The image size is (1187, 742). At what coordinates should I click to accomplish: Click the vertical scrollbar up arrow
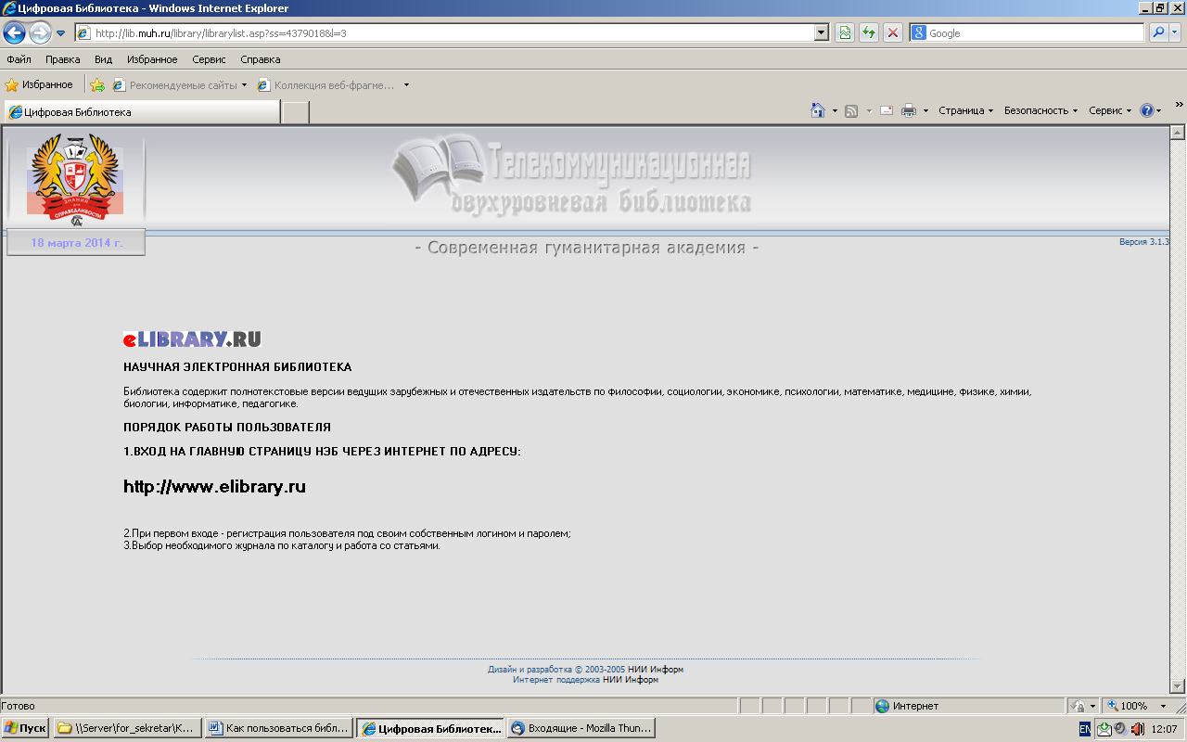(1178, 133)
